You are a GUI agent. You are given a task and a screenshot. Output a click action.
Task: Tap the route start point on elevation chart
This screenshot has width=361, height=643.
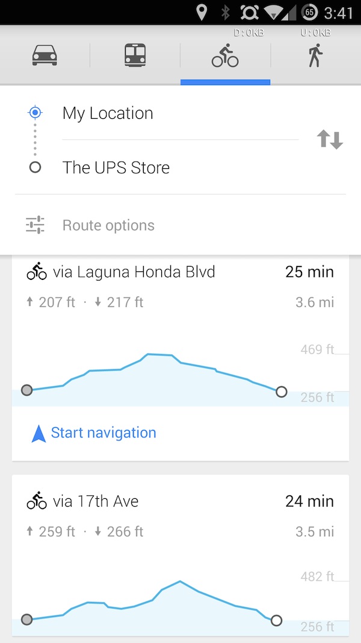tap(27, 390)
